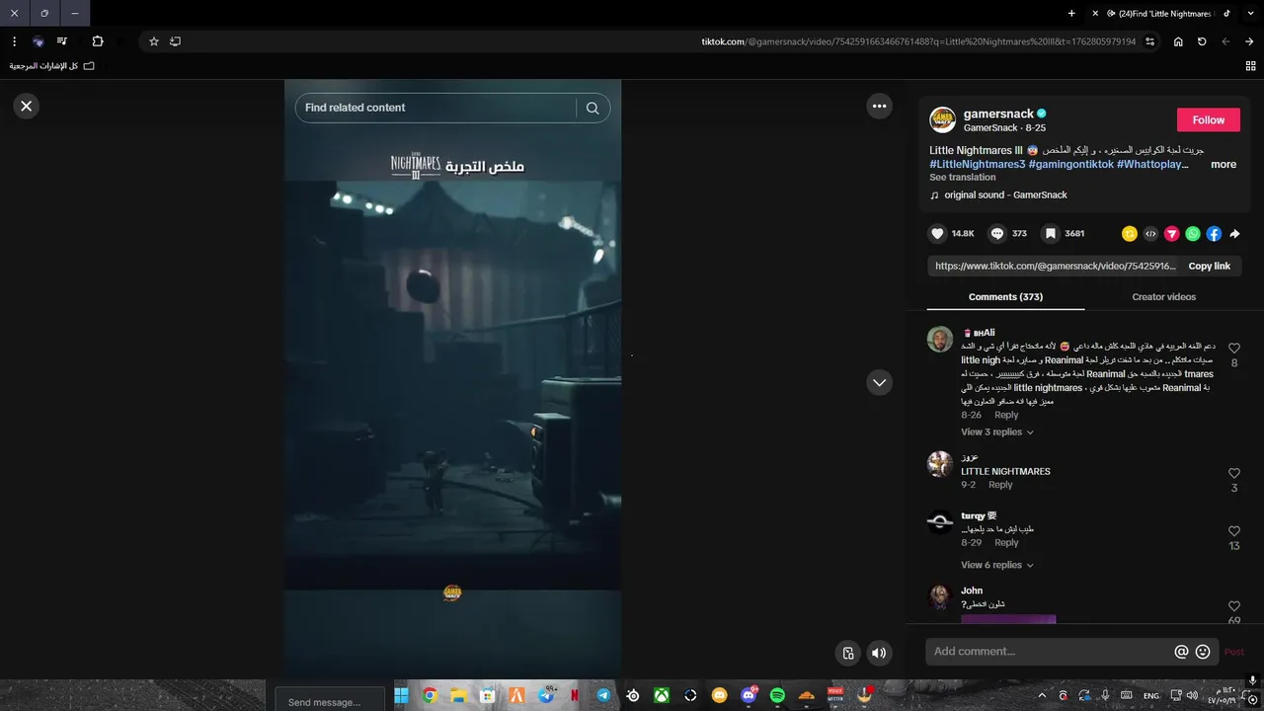The image size is (1264, 711).
Task: Expand View 3 replies
Action: point(997,433)
